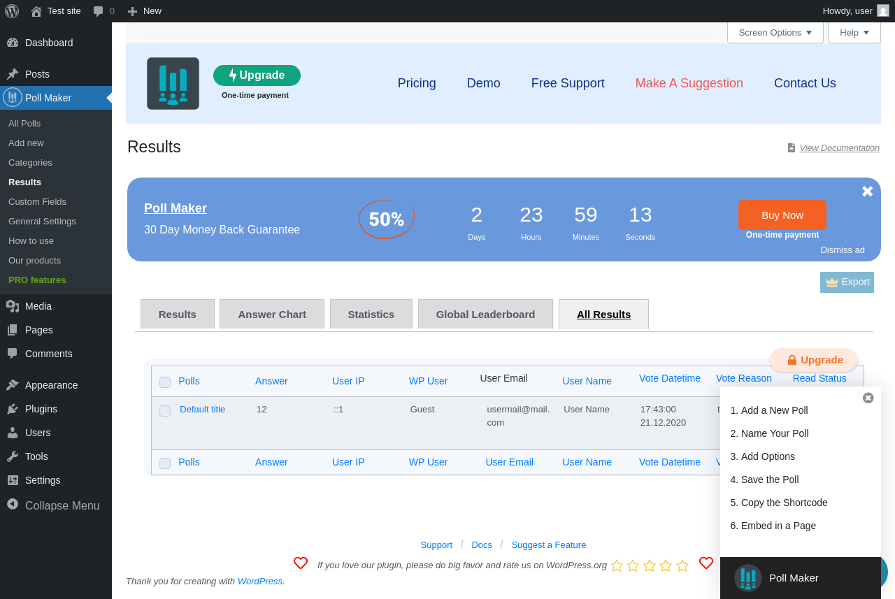Open Users via its person icon
Screen dimensions: 895x599
coord(13,433)
